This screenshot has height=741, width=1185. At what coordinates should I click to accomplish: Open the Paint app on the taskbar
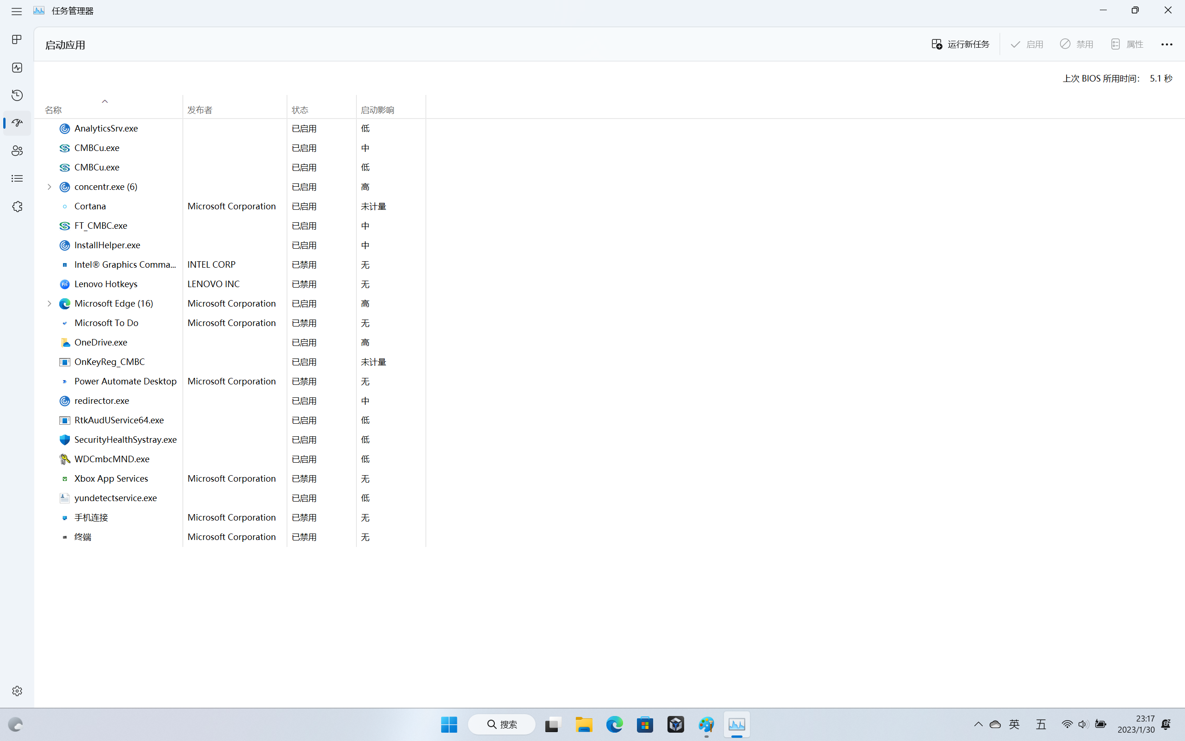pyautogui.click(x=706, y=724)
